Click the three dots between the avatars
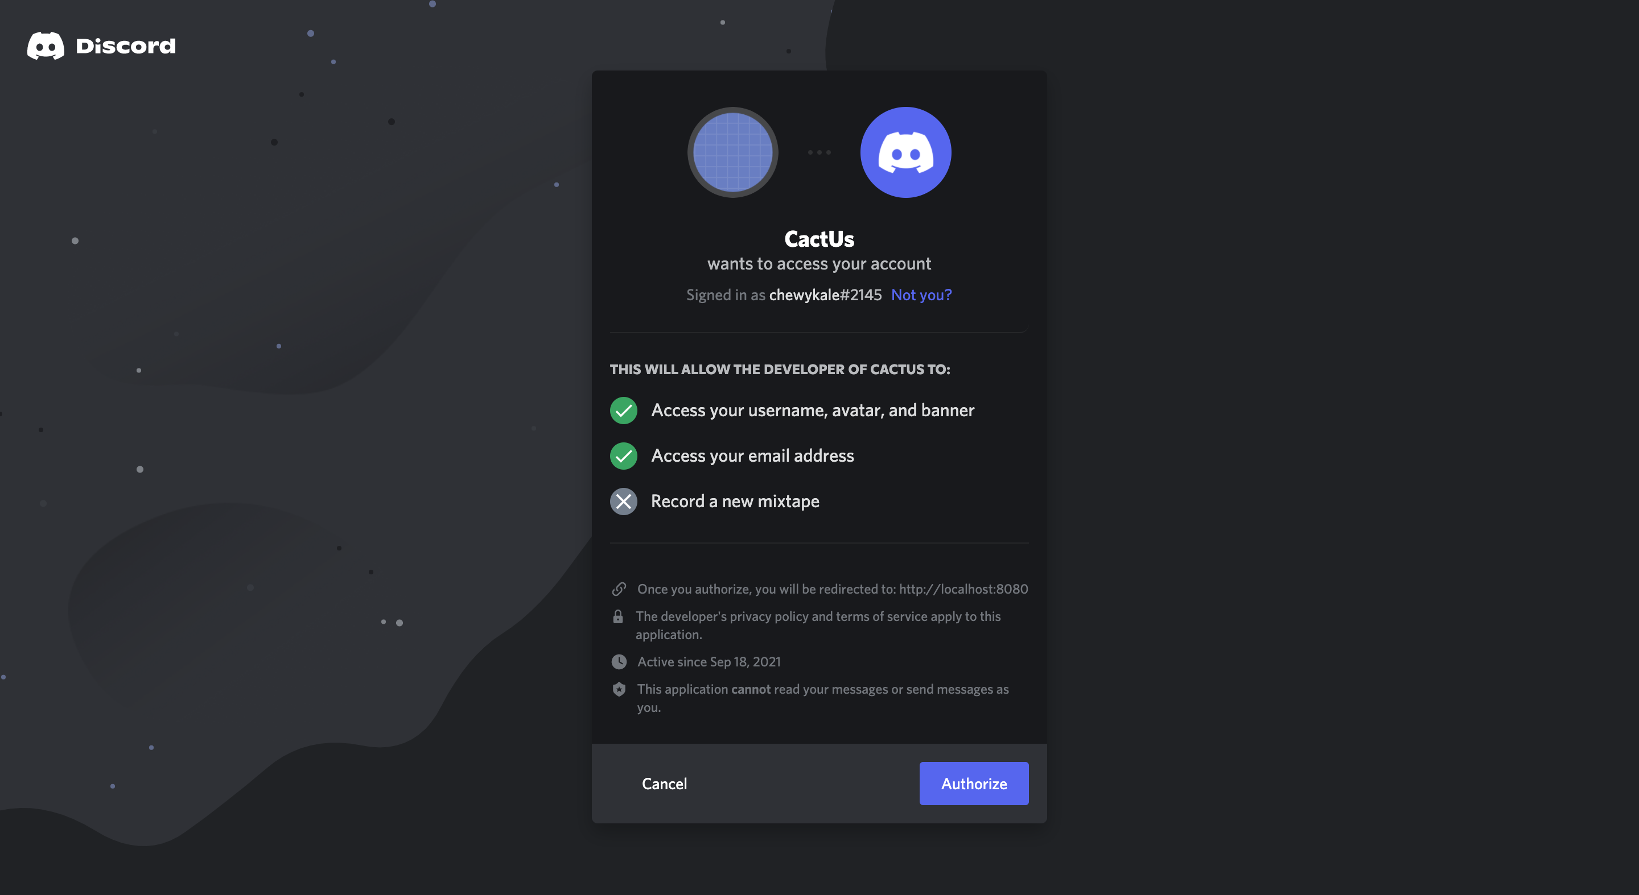 click(819, 152)
